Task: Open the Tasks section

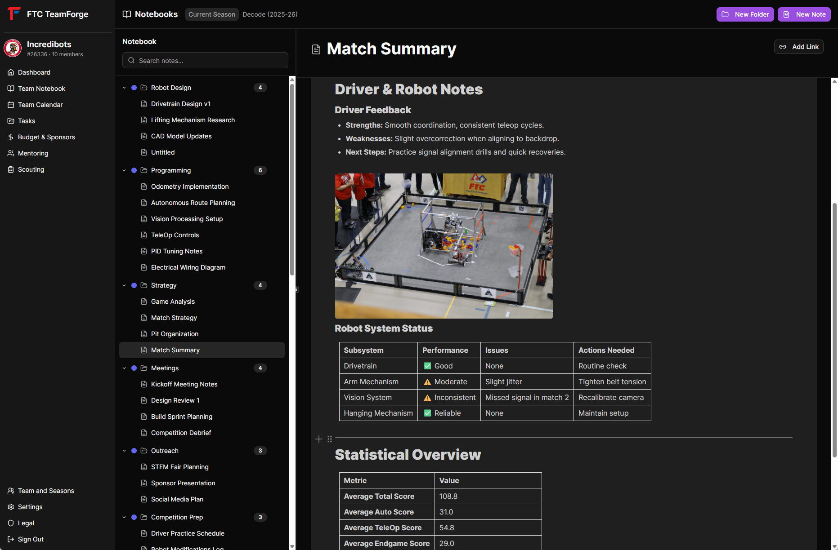Action: (27, 120)
